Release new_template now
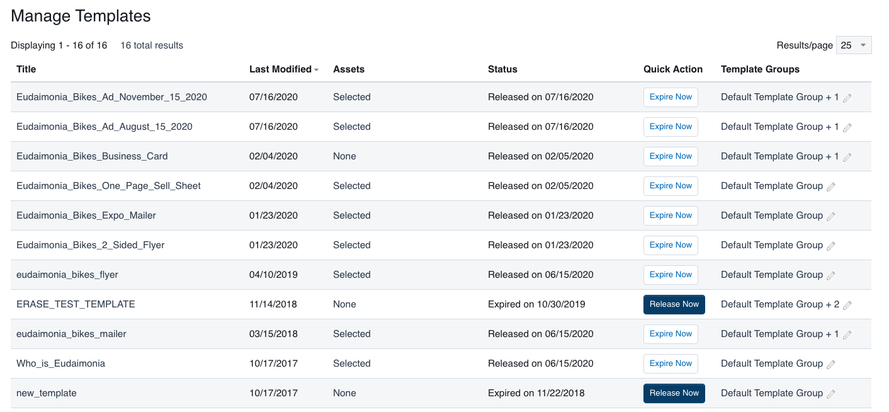Viewport: 889px width, 412px height. (x=674, y=393)
